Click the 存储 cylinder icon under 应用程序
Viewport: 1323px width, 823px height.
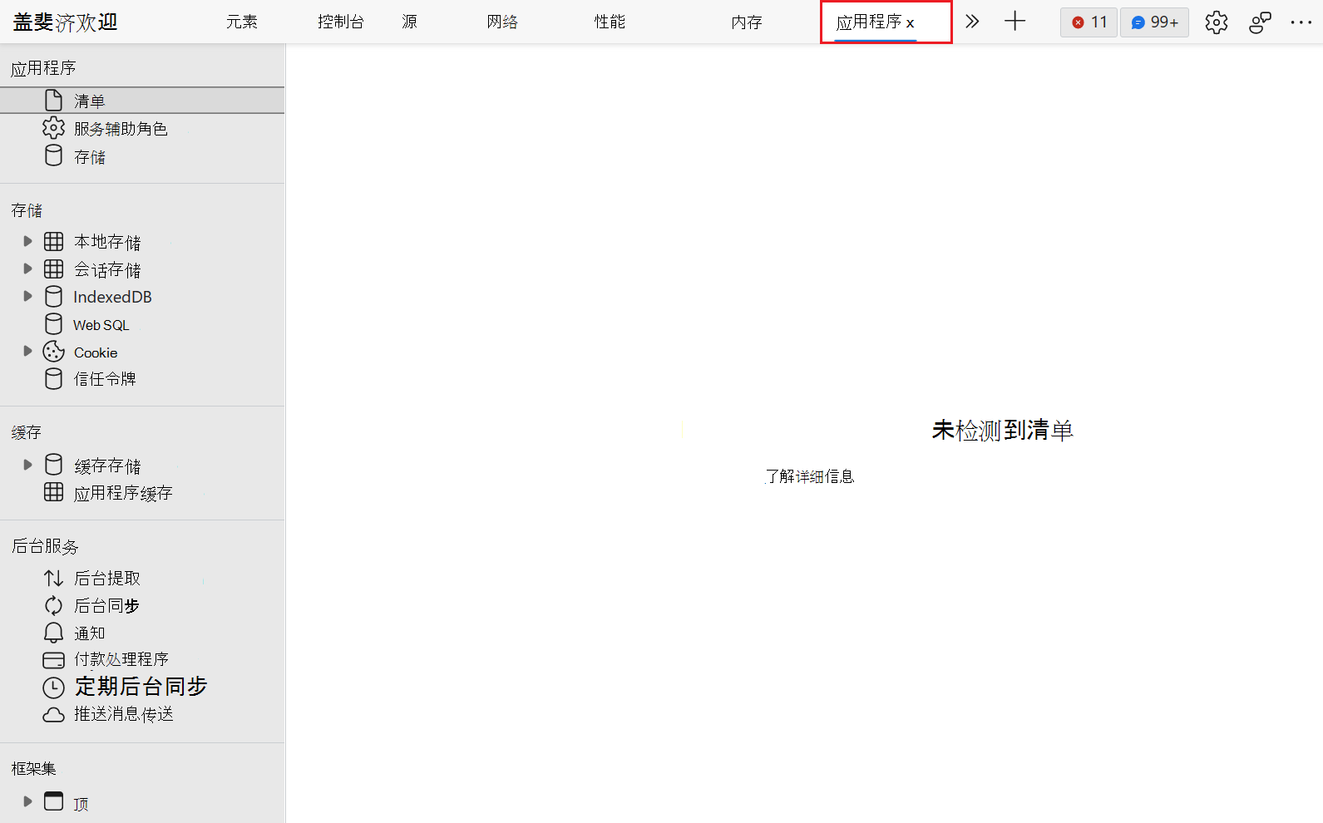53,155
